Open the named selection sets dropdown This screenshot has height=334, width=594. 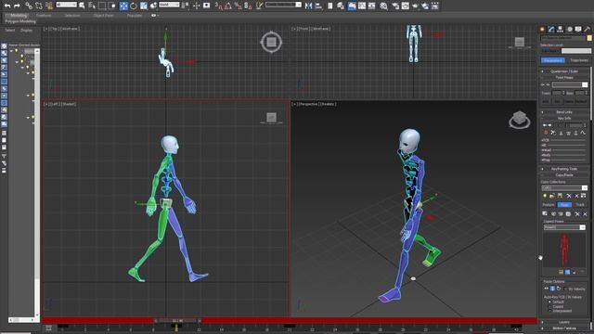click(283, 5)
